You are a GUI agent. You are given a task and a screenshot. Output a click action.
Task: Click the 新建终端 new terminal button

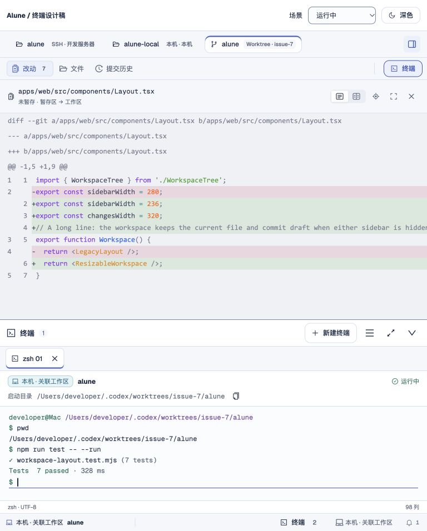pos(331,333)
